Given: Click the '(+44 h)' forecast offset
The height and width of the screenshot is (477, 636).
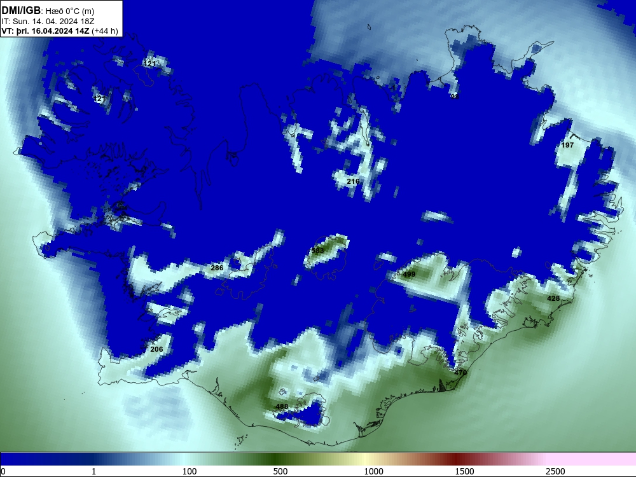Looking at the screenshot, I should point(105,31).
